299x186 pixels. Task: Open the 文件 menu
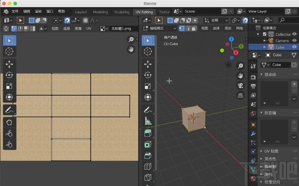(x=15, y=12)
